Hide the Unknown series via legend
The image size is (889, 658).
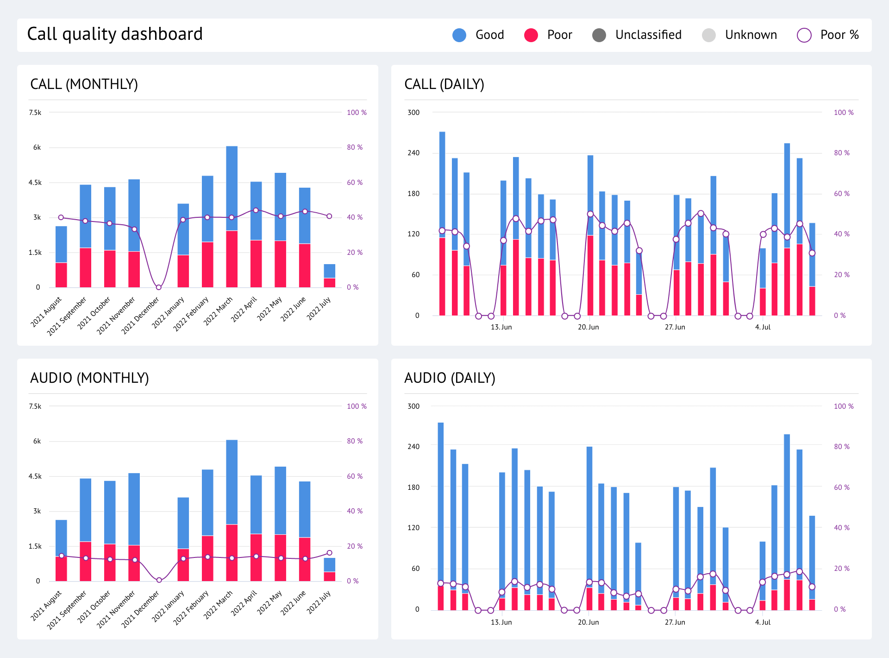[751, 35]
